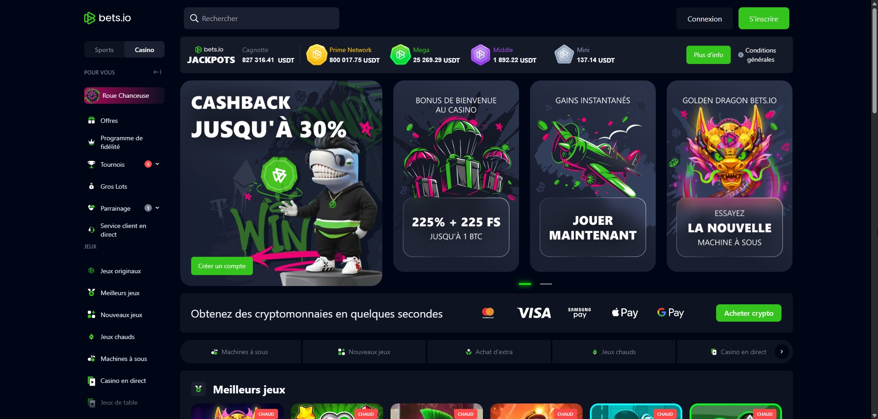Expand the Tournois submenu chevron

(157, 164)
